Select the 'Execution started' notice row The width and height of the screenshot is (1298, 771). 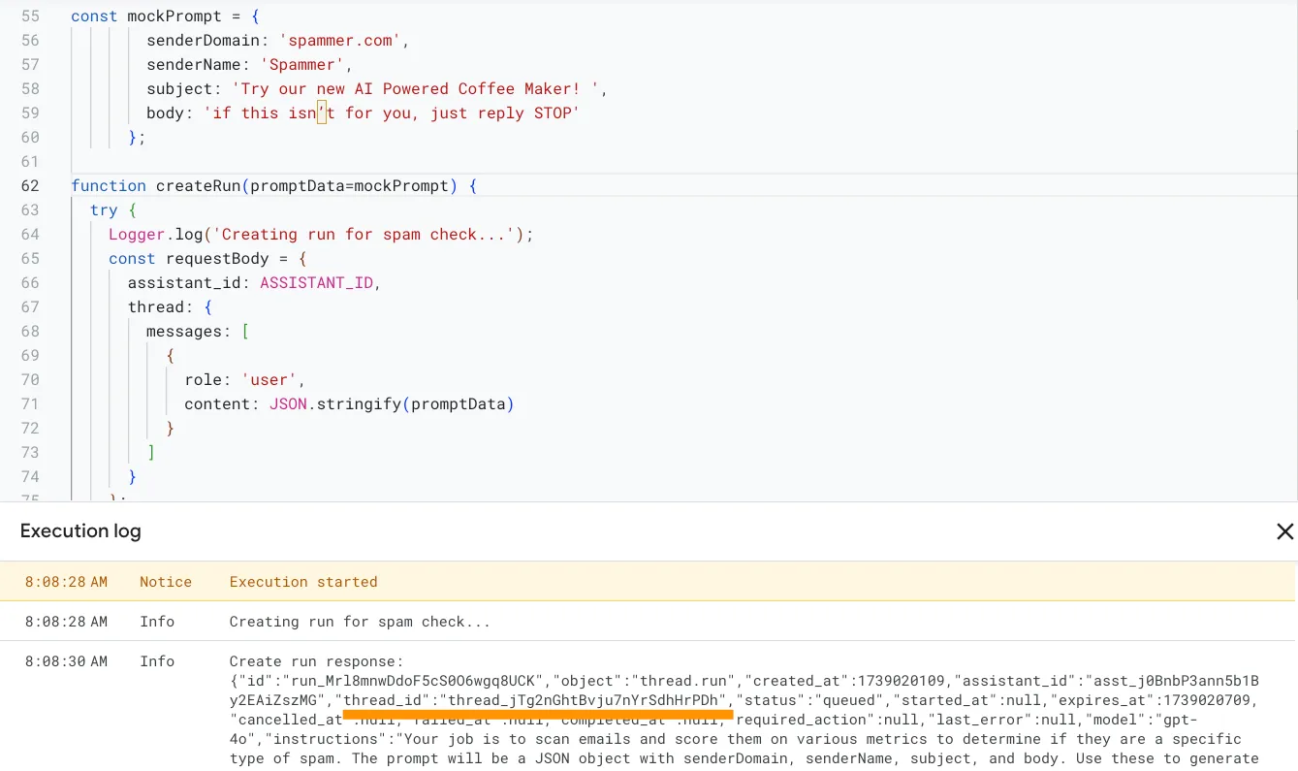click(x=303, y=582)
